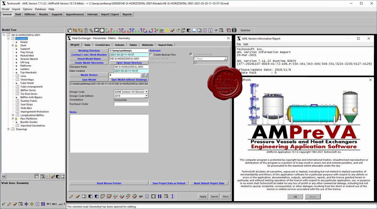Click the green checkmark icon in work area
Screen dimensions: 377x209
(x=4, y=204)
